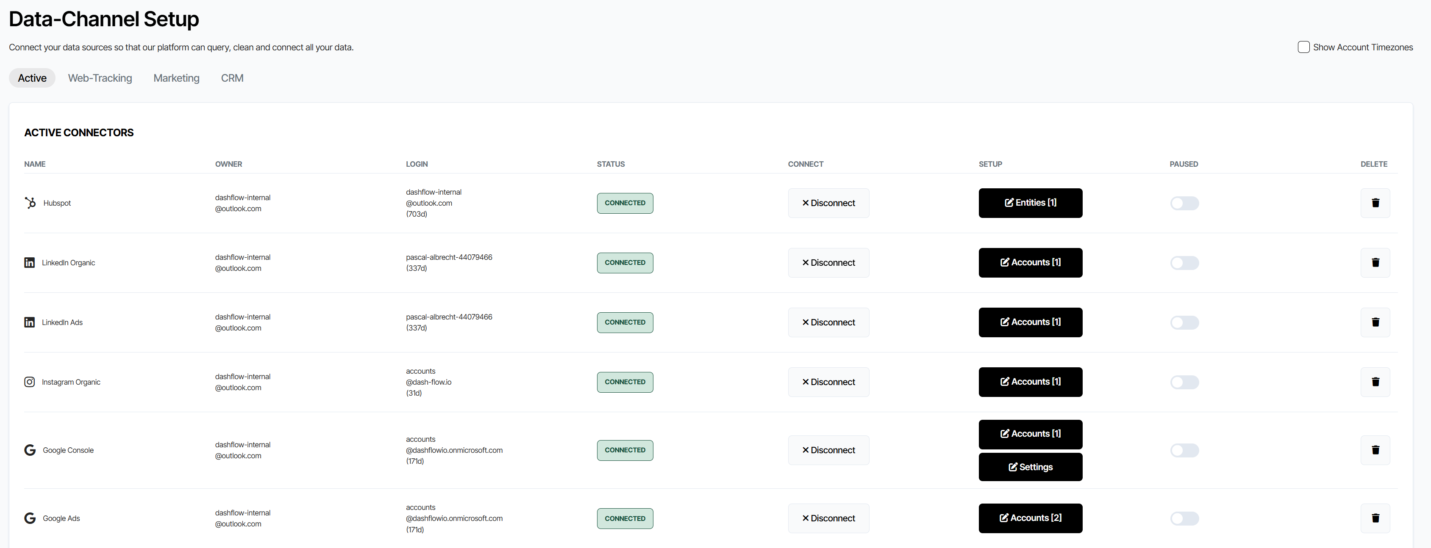Click the Instagram Organic logo icon
The image size is (1431, 548).
[29, 382]
